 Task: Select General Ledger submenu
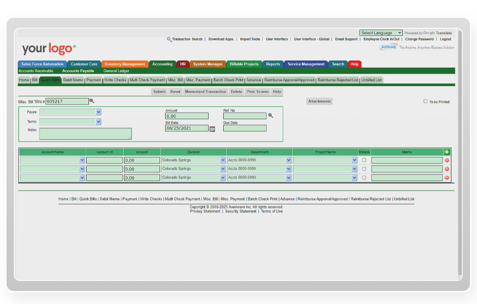[116, 71]
